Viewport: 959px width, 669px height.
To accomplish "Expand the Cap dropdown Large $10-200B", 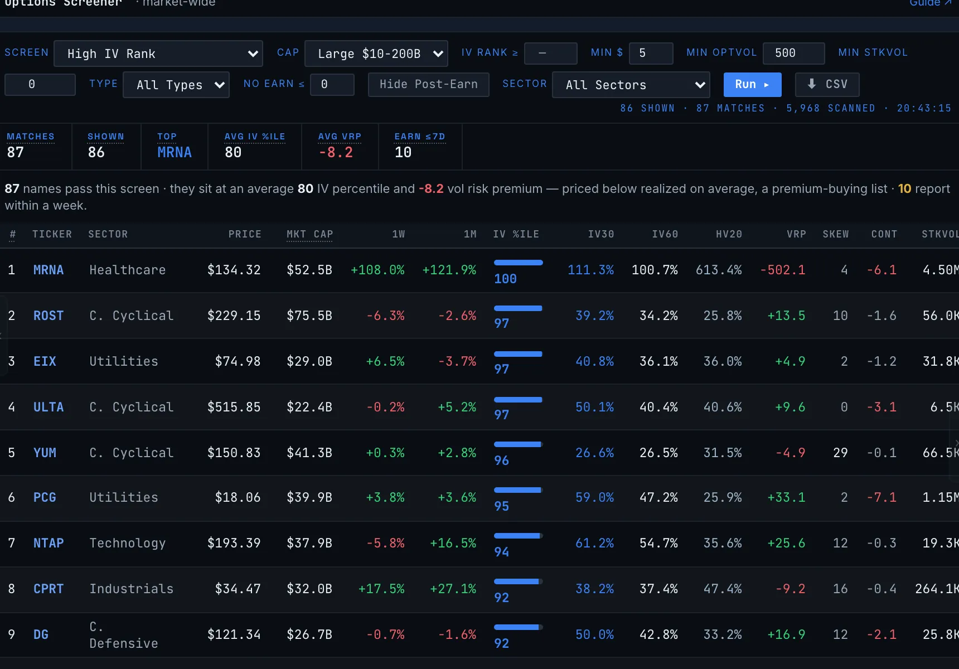I will click(376, 54).
